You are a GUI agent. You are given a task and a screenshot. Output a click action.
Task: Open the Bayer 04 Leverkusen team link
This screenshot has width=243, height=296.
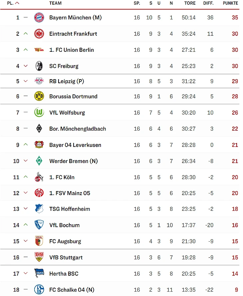coord(75,145)
